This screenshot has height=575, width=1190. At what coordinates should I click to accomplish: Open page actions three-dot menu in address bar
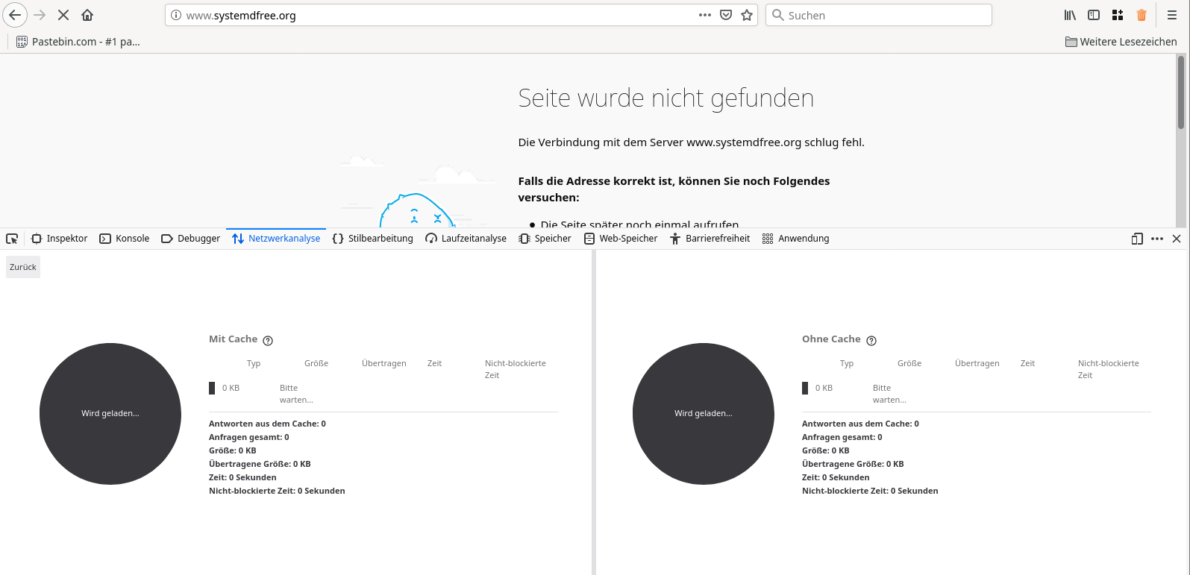pos(705,15)
